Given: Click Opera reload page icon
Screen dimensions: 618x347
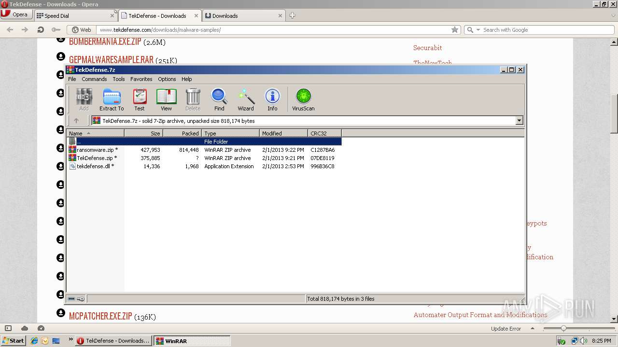Looking at the screenshot, I should (x=41, y=29).
